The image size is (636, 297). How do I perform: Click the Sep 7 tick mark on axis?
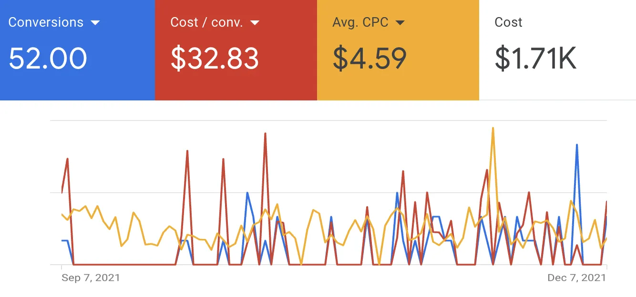click(x=62, y=267)
